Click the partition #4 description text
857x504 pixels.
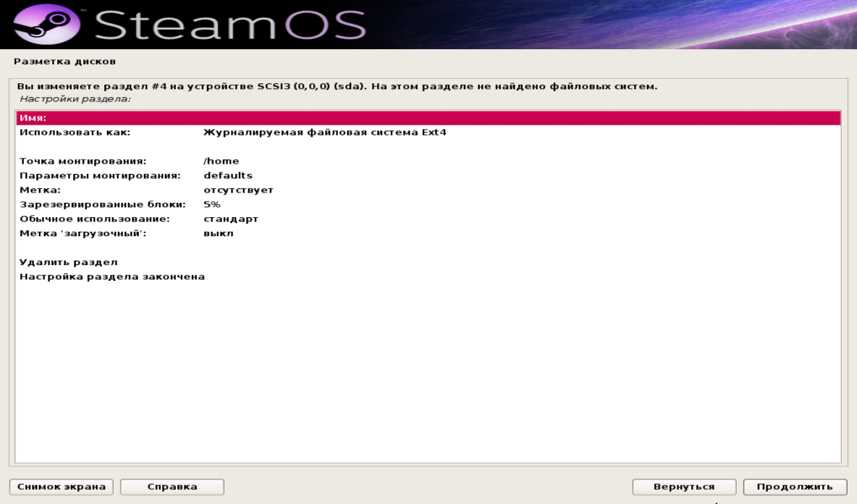point(337,87)
